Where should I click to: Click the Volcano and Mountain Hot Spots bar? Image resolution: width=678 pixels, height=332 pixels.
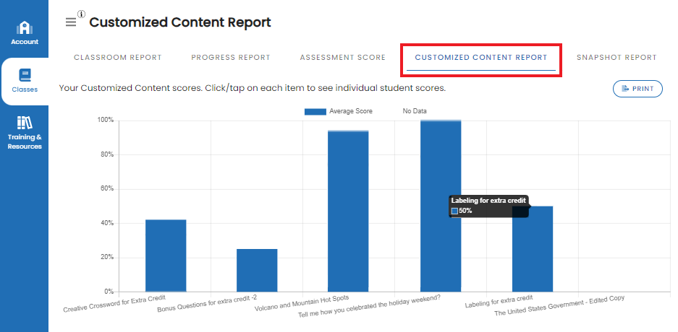pyautogui.click(x=348, y=211)
